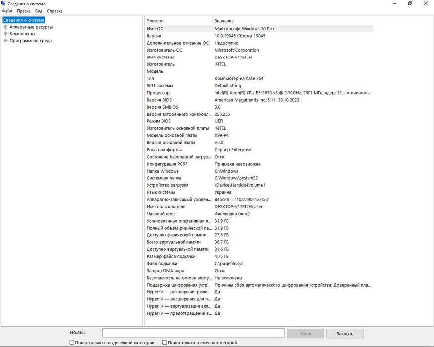Select the 'Папка Windows' row
This screenshot has height=347, width=434.
click(259, 171)
